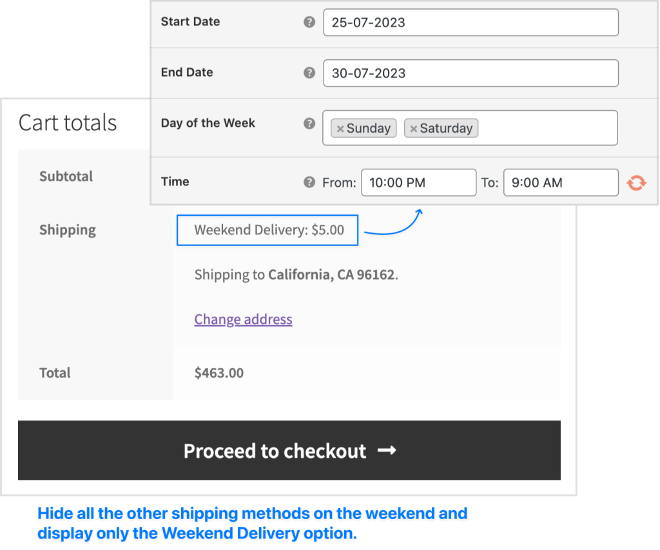Viewport: 660px width, 550px height.
Task: Click the Cart totals heading
Action: [67, 123]
